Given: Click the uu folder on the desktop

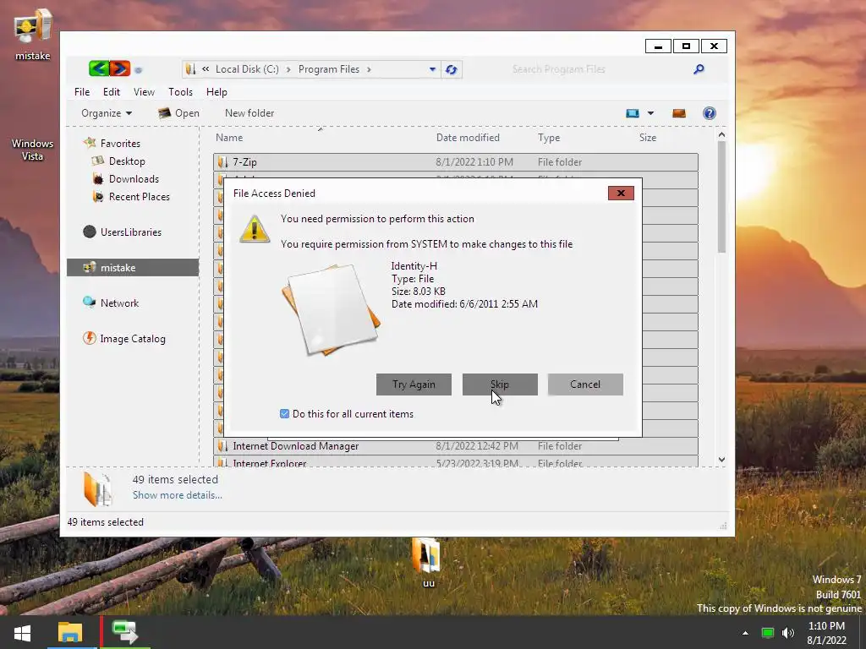Looking at the screenshot, I should (x=427, y=562).
